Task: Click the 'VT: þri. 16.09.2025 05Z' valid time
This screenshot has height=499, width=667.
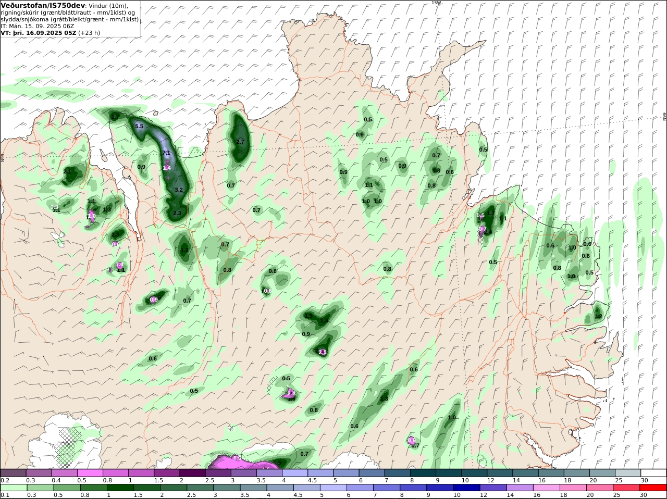Action: pos(39,32)
